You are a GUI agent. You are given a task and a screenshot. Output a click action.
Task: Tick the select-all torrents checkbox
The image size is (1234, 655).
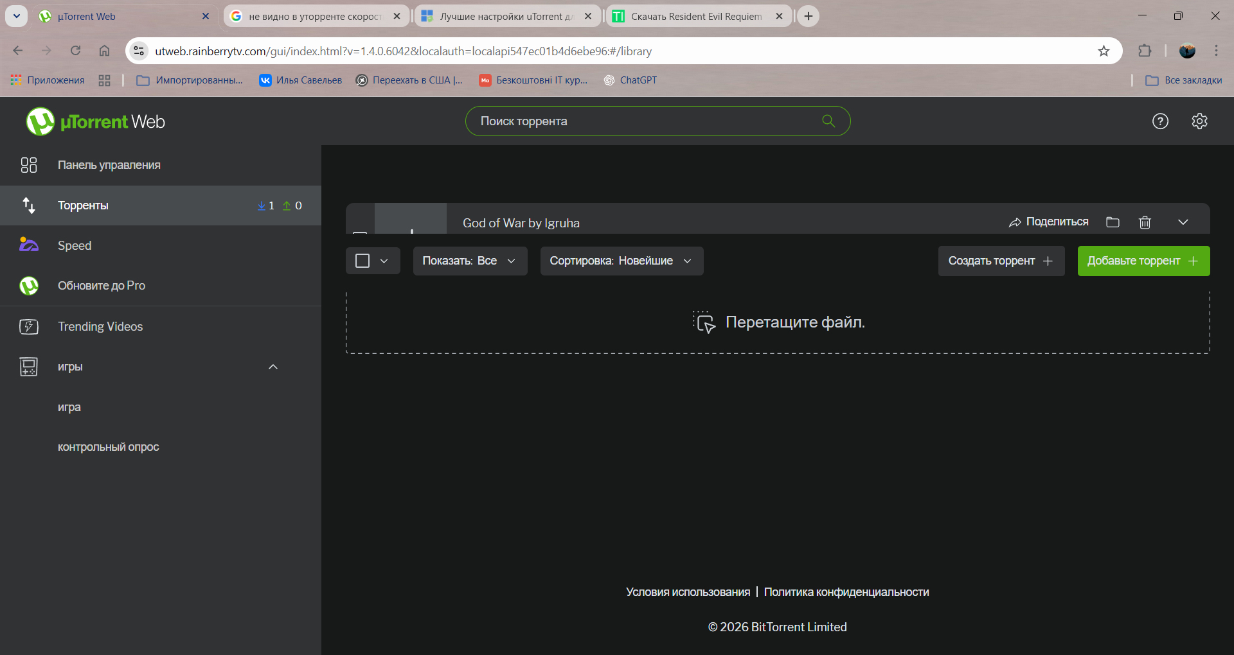coord(362,261)
